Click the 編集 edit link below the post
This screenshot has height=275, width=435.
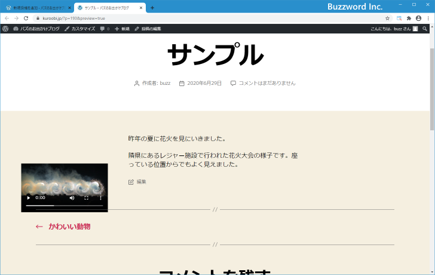click(141, 182)
